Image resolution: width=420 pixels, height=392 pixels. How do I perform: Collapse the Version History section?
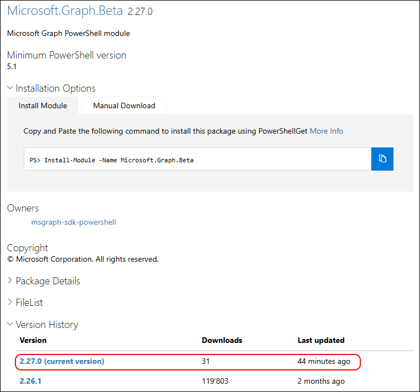(x=43, y=324)
